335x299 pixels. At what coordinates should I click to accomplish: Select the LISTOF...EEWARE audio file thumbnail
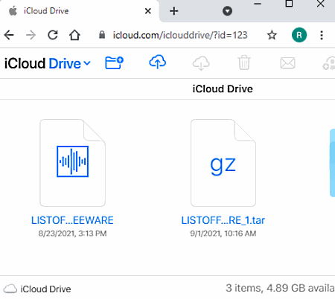pyautogui.click(x=72, y=163)
